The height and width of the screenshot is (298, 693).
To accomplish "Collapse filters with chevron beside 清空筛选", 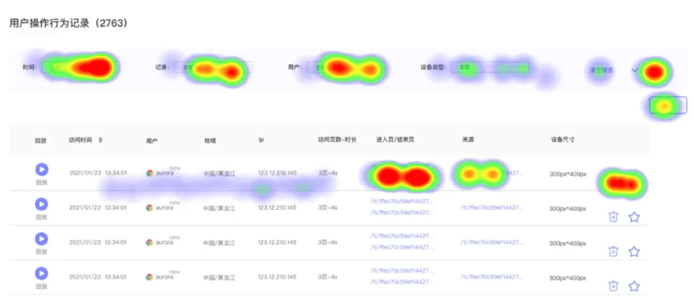I will click(x=635, y=69).
